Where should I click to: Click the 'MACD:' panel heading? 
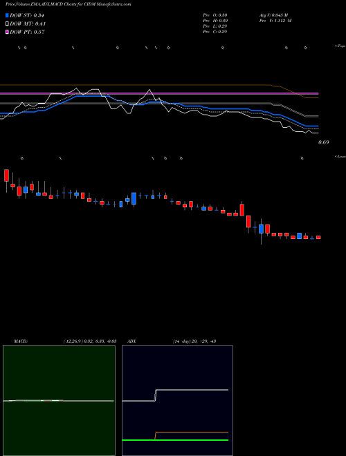[x=21, y=341]
